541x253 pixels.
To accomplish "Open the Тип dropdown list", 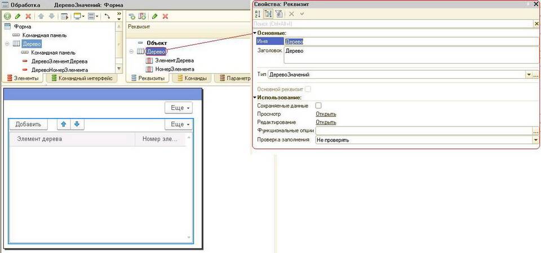I will pos(529,75).
